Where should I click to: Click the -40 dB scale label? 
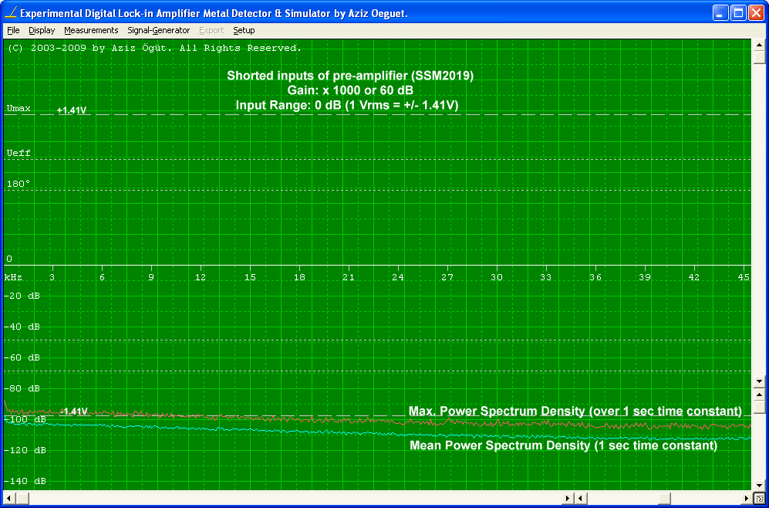point(22,327)
